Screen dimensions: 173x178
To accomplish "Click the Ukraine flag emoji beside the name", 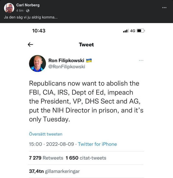I will click(89, 61).
